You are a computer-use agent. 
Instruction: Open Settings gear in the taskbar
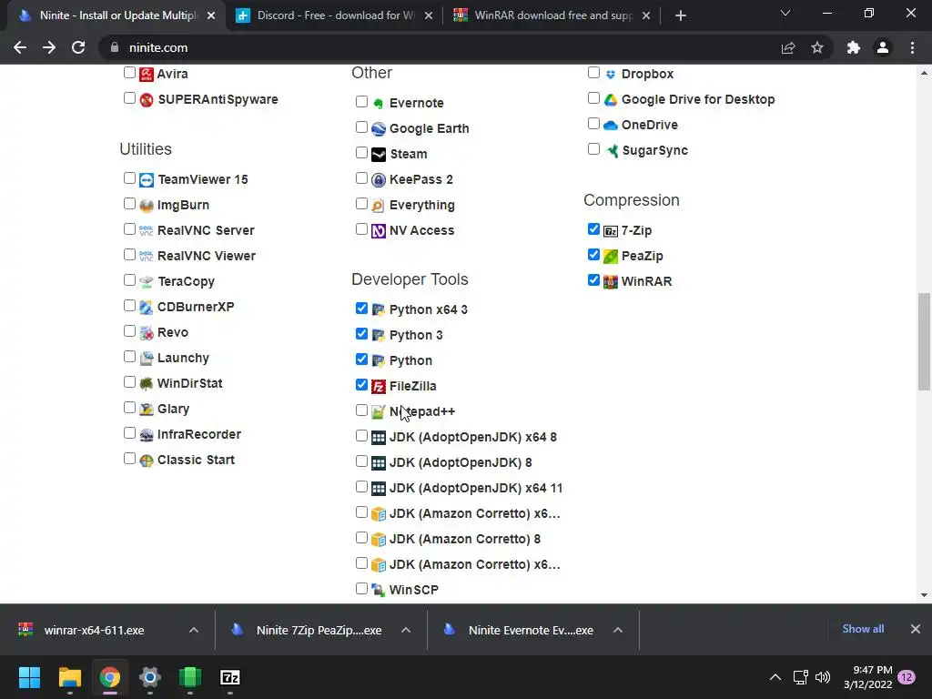(150, 677)
